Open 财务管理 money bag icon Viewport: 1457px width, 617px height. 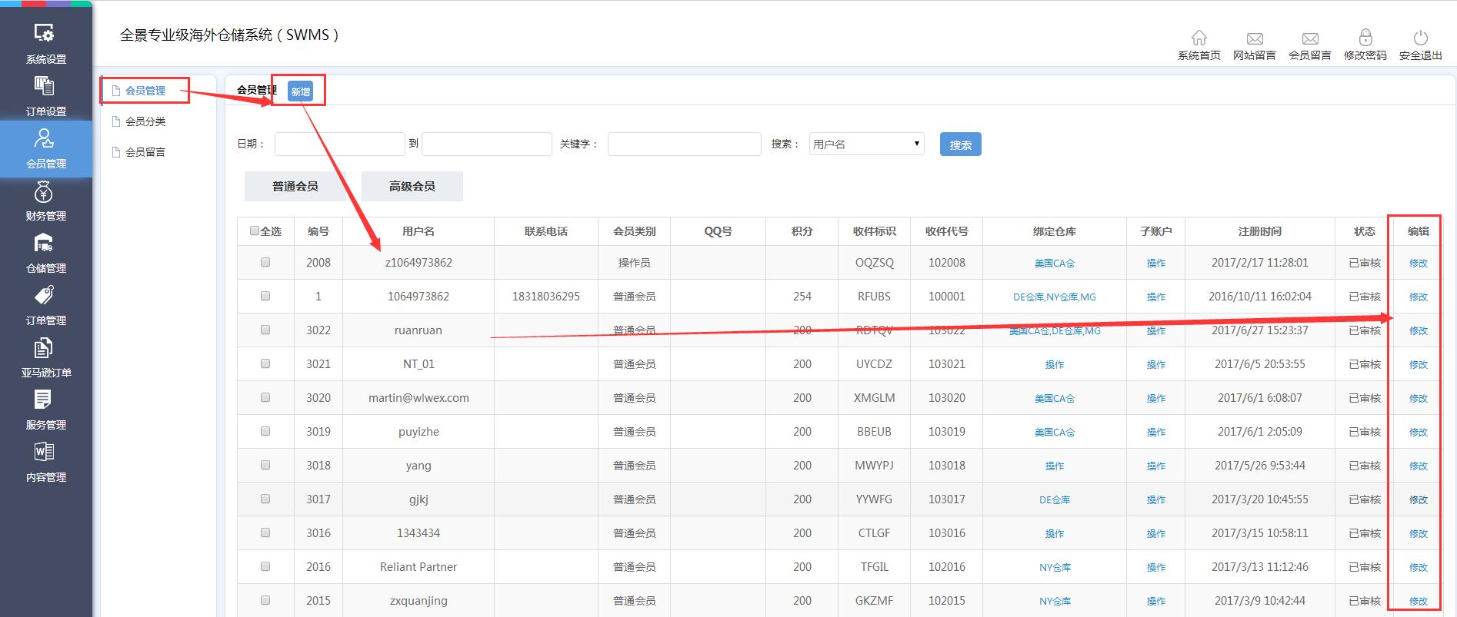[x=45, y=191]
